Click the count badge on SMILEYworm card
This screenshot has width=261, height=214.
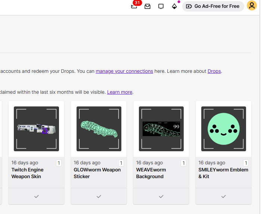[246, 163]
